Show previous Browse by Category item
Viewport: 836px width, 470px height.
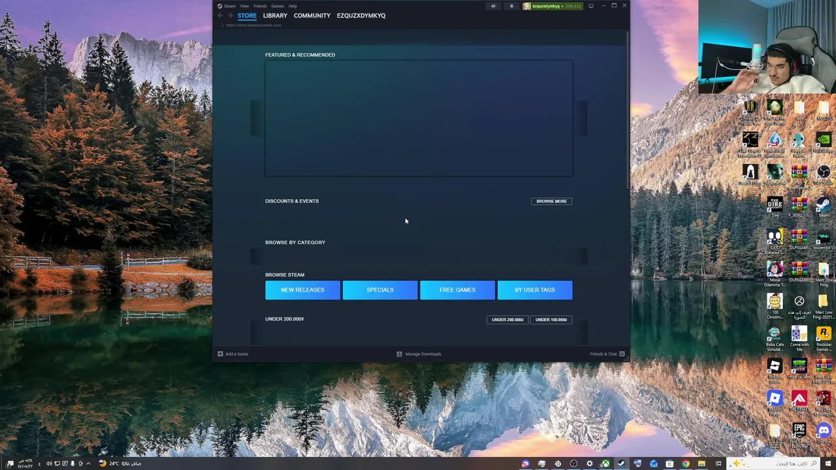coord(256,256)
